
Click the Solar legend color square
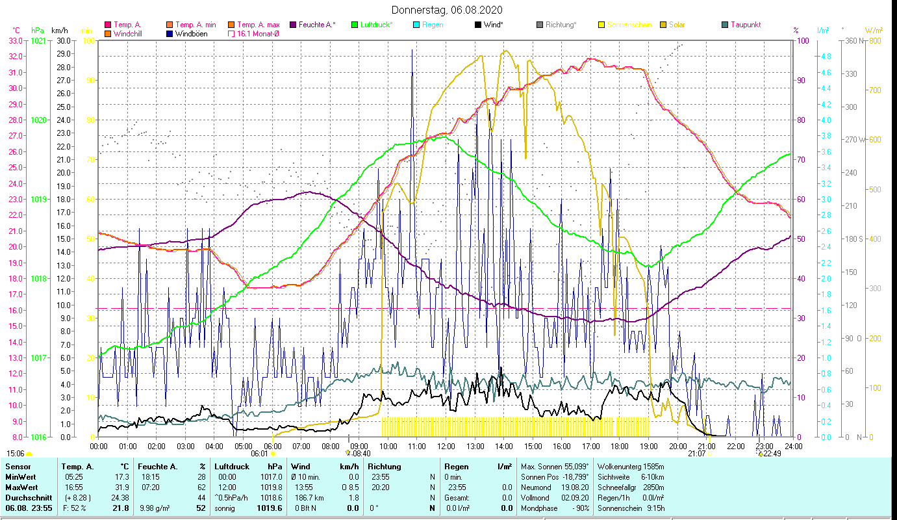point(663,25)
